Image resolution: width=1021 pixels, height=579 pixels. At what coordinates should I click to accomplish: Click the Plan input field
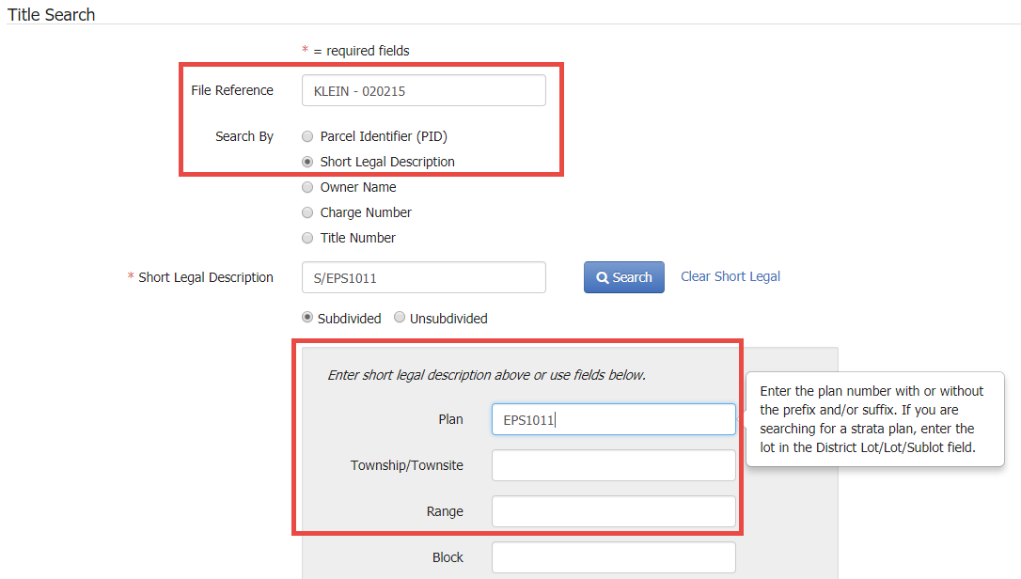(x=613, y=418)
